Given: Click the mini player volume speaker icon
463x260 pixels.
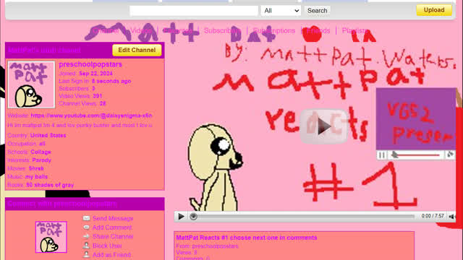Looking at the screenshot, I should click(394, 155).
